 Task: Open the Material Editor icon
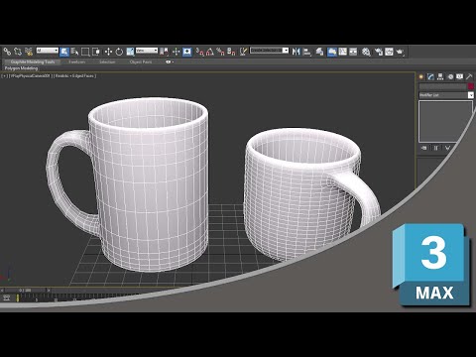(x=366, y=52)
